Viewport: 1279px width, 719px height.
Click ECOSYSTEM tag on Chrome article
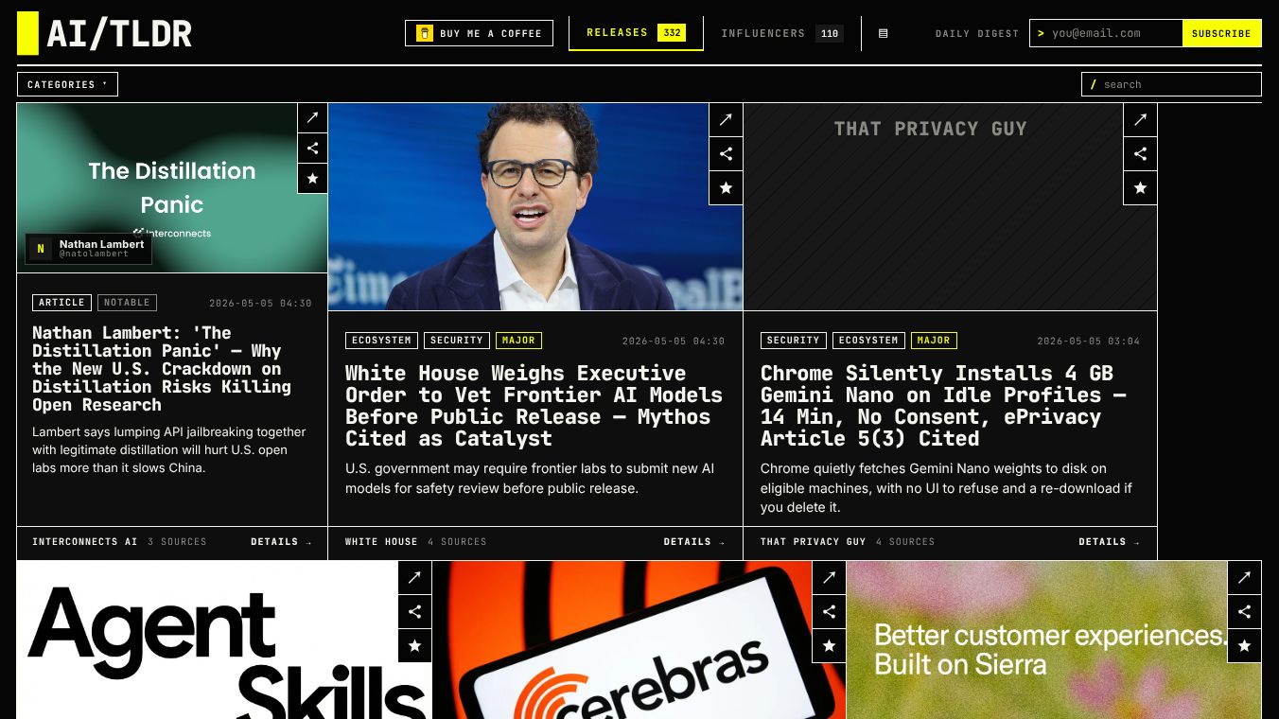[x=868, y=340]
